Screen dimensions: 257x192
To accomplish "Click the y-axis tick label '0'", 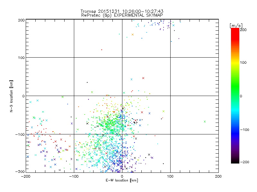I will 23,96.
